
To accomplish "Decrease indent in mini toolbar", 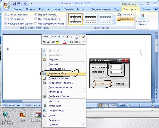I will 72,42.
